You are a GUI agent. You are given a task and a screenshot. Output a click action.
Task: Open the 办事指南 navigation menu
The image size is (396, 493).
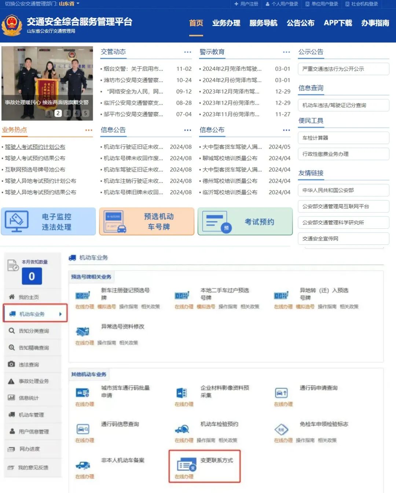tap(375, 23)
